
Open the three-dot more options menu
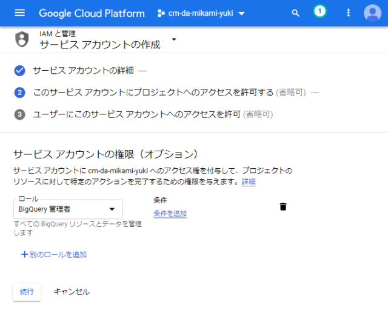point(349,13)
